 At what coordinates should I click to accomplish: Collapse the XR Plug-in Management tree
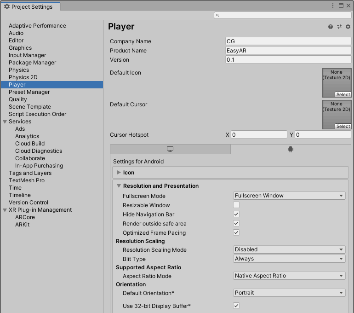pyautogui.click(x=5, y=210)
